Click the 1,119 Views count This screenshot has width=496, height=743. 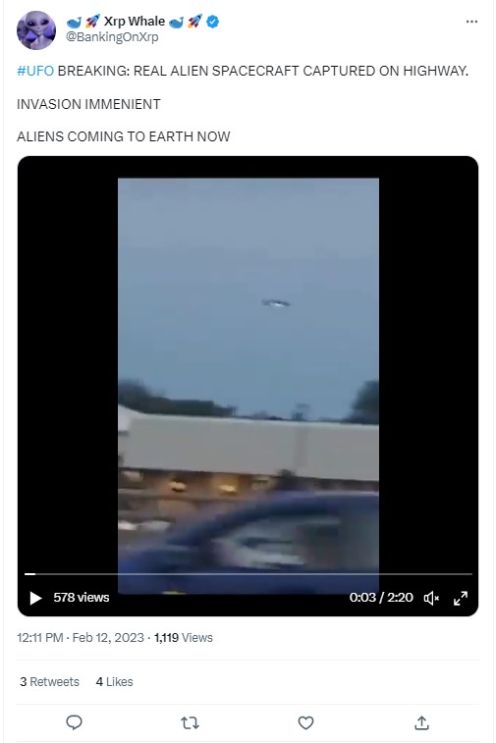pos(183,637)
